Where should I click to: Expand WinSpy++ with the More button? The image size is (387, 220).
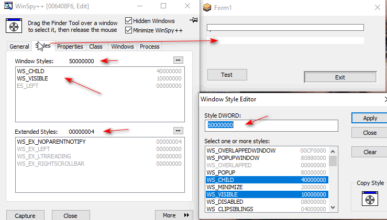pos(174,215)
